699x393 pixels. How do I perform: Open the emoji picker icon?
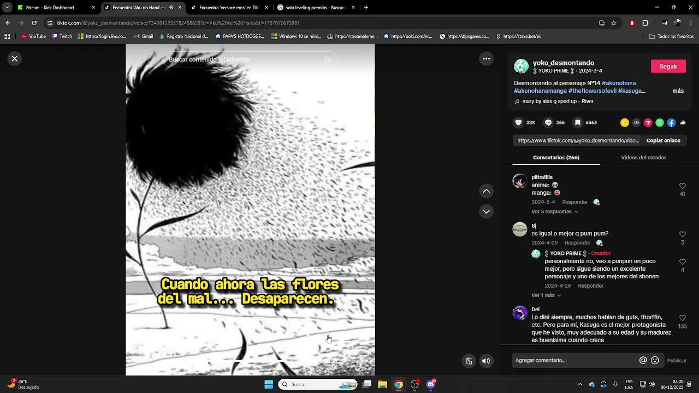(655, 360)
